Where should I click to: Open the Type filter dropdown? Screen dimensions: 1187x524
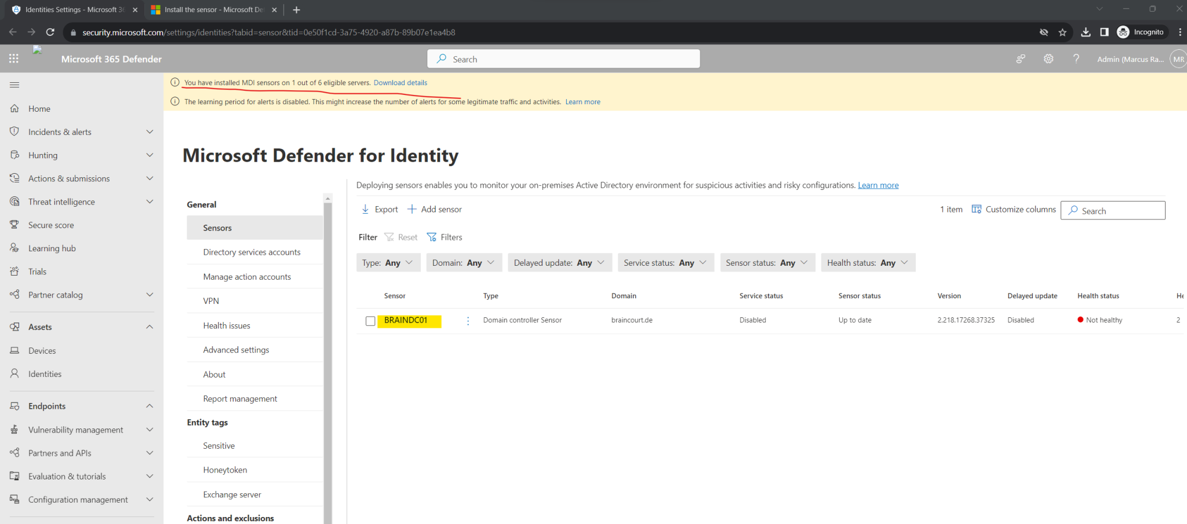click(388, 262)
